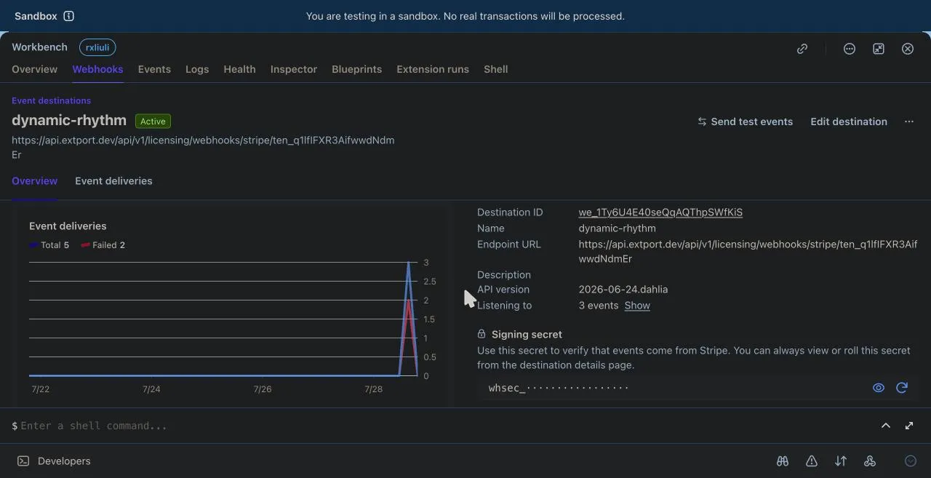The width and height of the screenshot is (931, 478).
Task: Focus the shell command input
Action: point(444,426)
